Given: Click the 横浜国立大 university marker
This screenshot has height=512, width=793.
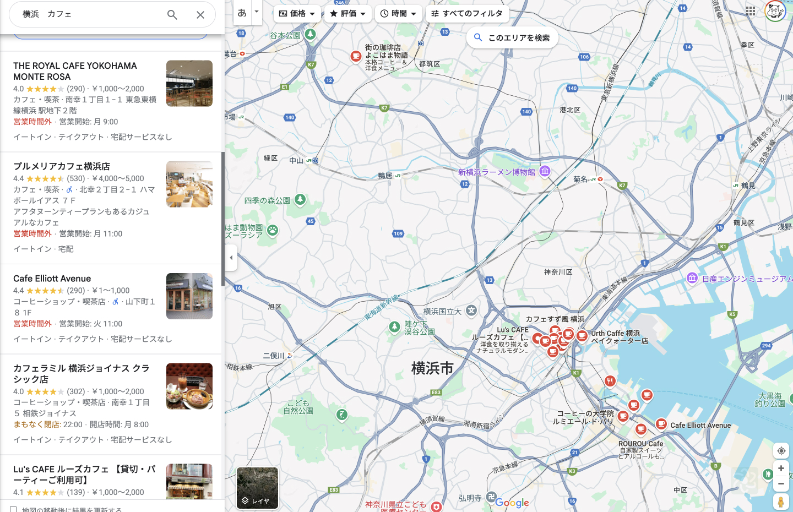Looking at the screenshot, I should [x=471, y=311].
